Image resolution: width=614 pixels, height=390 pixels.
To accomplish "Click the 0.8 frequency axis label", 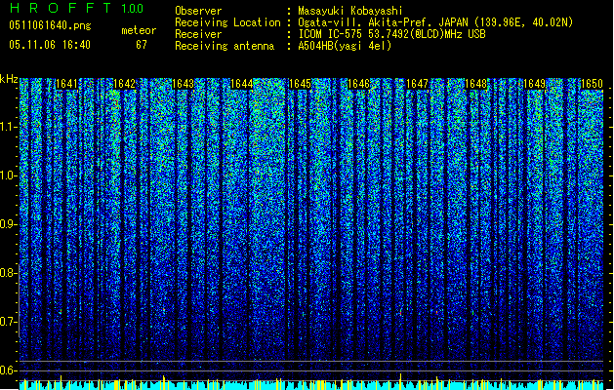I will point(8,273).
